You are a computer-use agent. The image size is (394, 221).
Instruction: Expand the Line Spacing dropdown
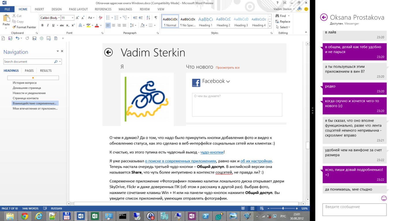133,25
